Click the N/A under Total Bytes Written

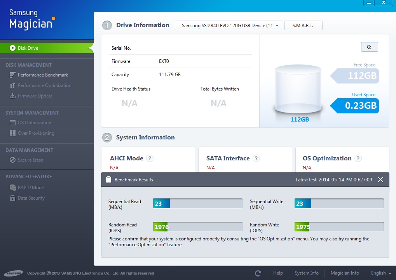pos(219,103)
